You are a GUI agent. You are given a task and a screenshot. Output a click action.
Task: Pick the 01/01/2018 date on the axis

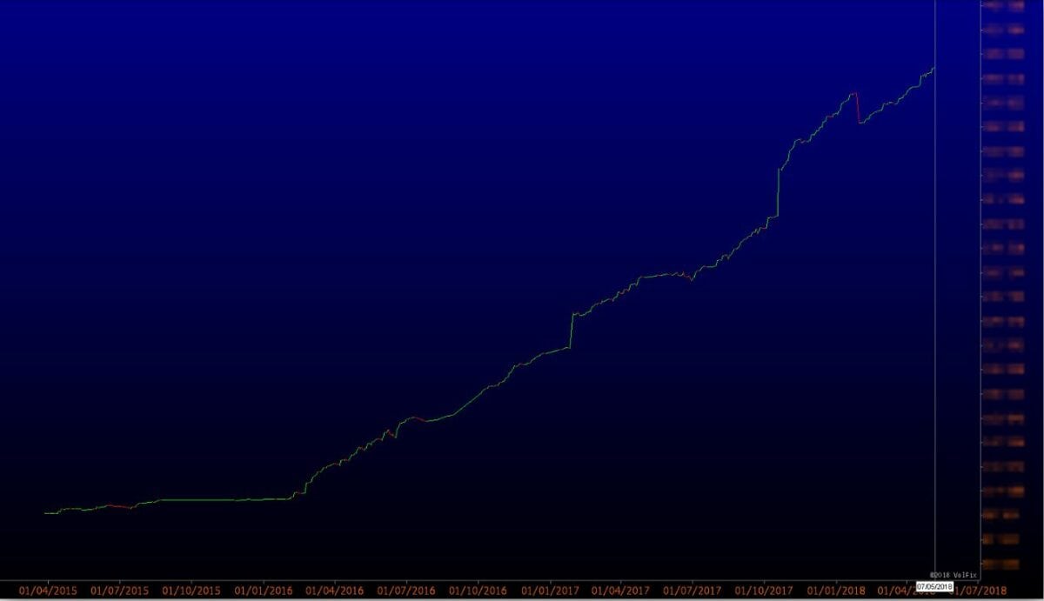(x=837, y=591)
